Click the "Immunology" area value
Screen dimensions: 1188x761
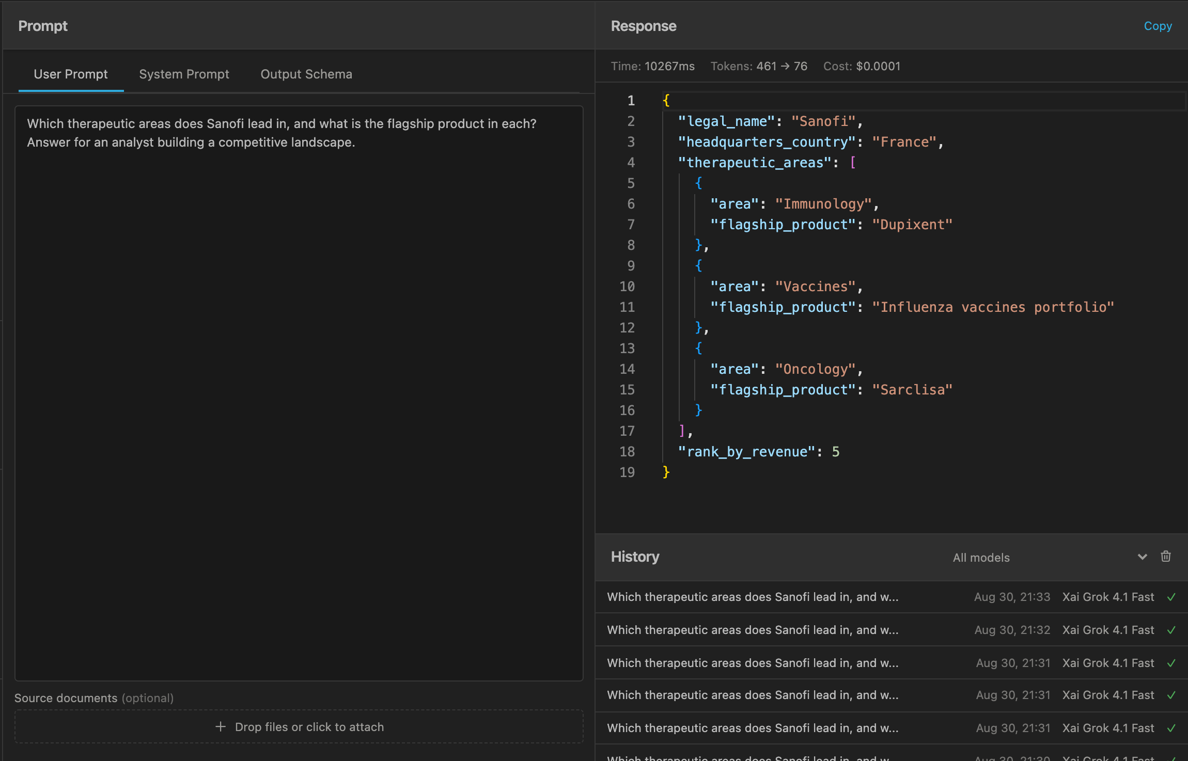[823, 204]
